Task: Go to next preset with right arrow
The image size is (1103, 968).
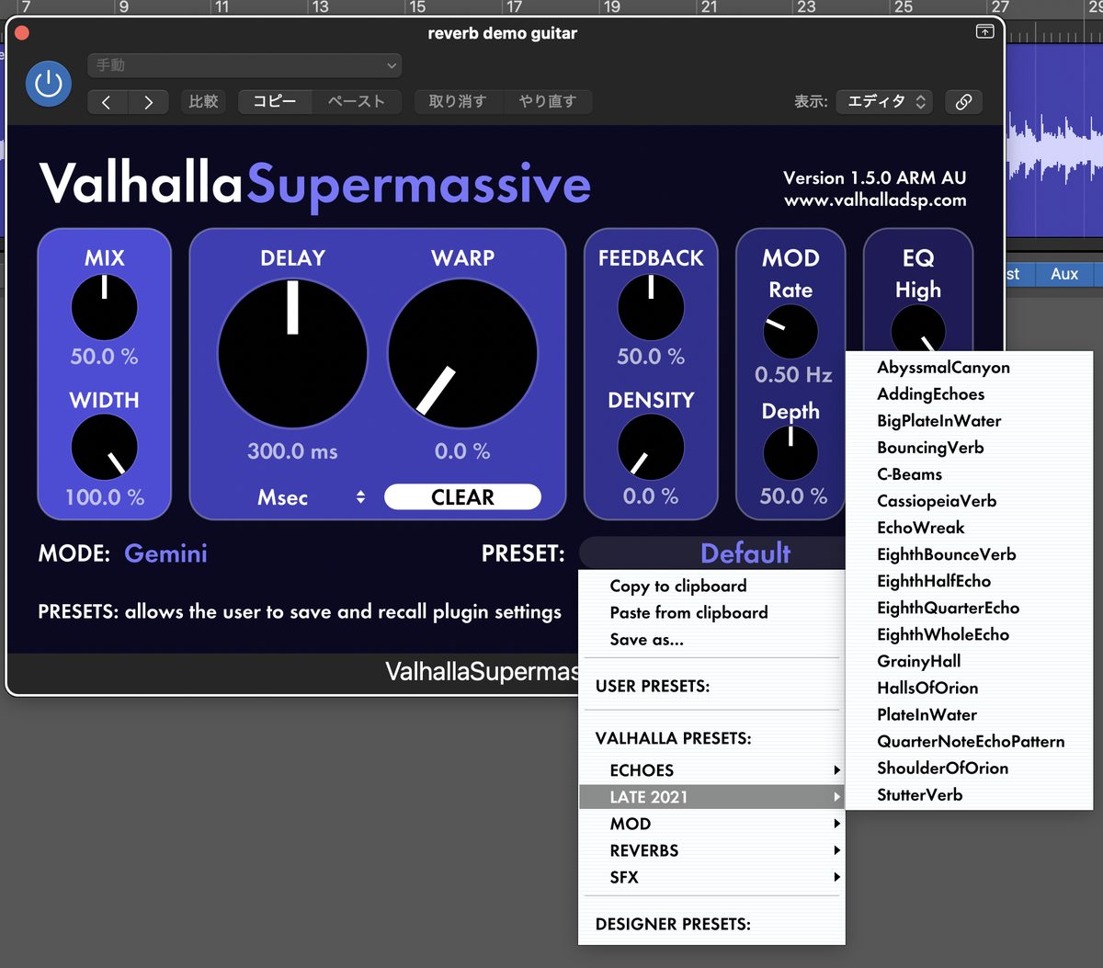Action: click(x=148, y=102)
